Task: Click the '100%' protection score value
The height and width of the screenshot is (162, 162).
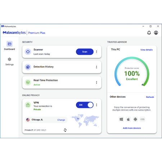Action: (x=132, y=73)
